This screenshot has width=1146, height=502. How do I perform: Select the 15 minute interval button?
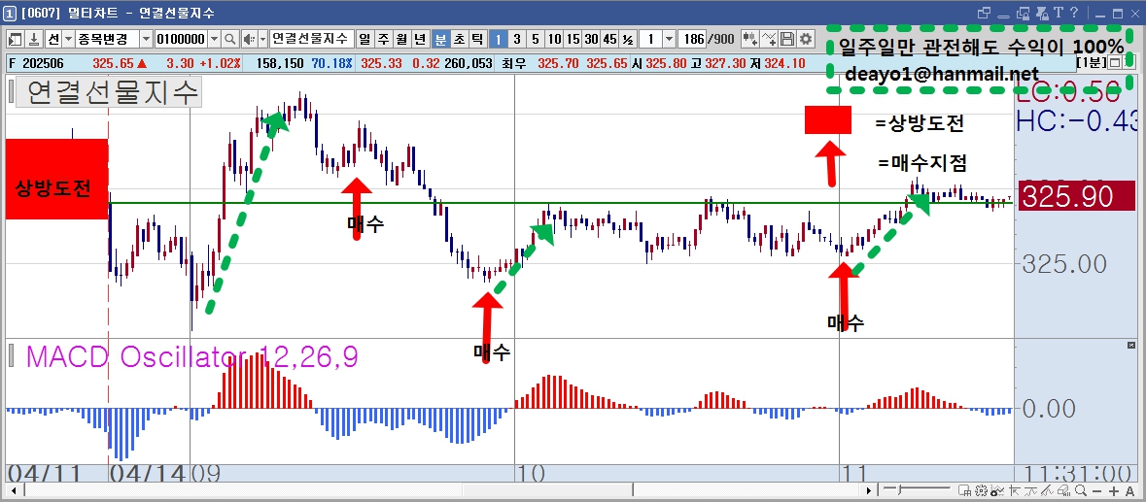[x=573, y=39]
